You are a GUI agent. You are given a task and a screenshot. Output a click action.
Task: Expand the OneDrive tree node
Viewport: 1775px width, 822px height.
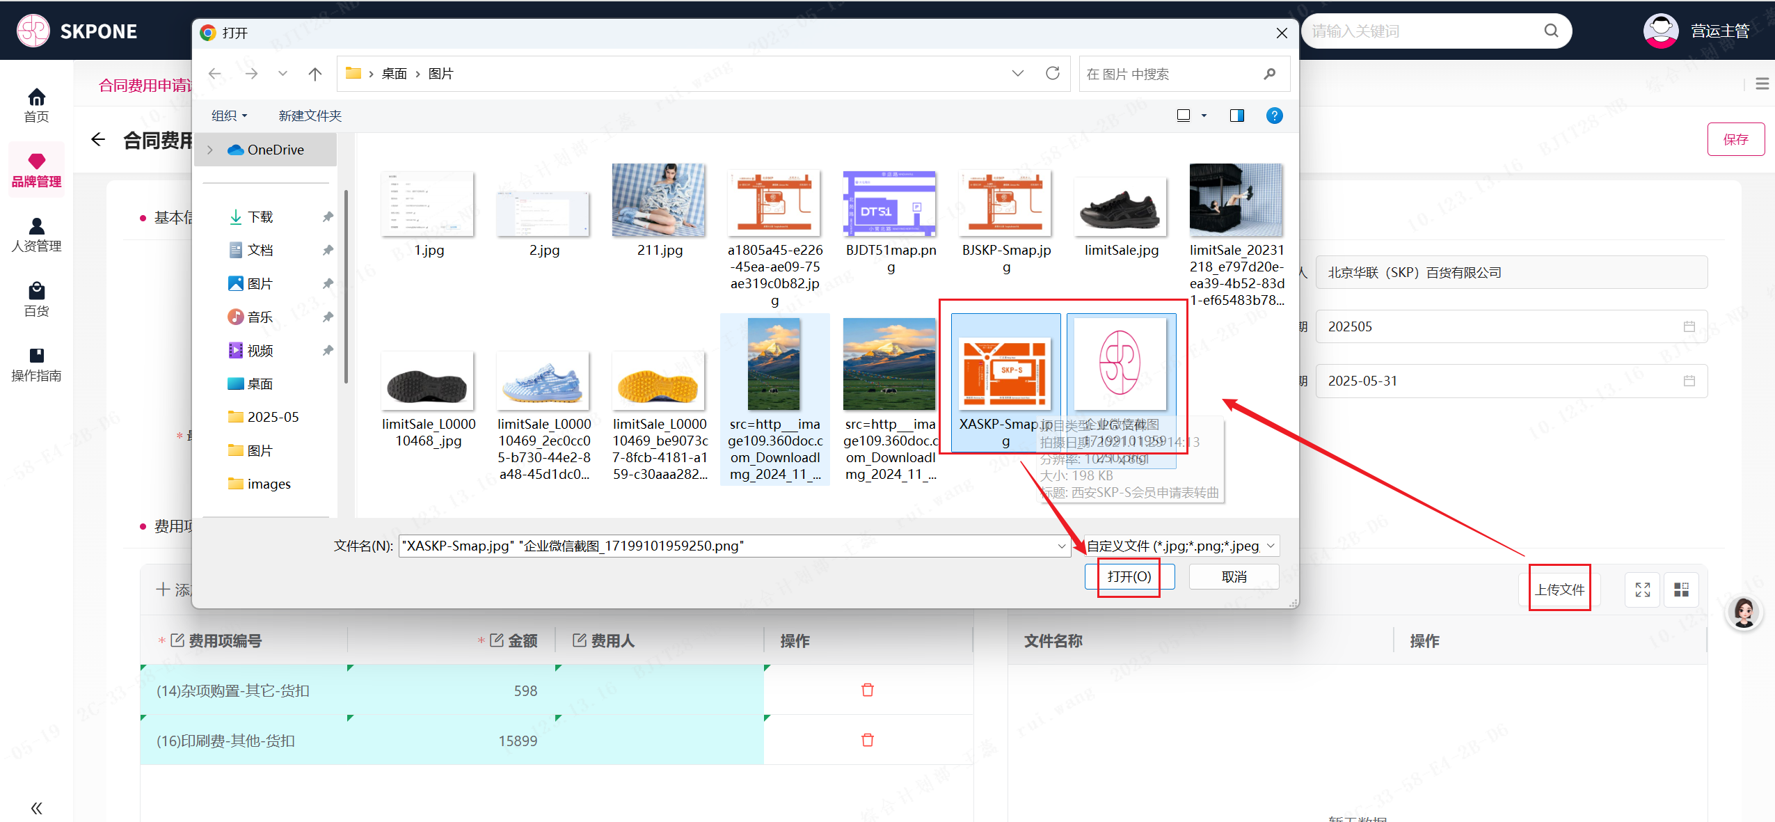(210, 150)
